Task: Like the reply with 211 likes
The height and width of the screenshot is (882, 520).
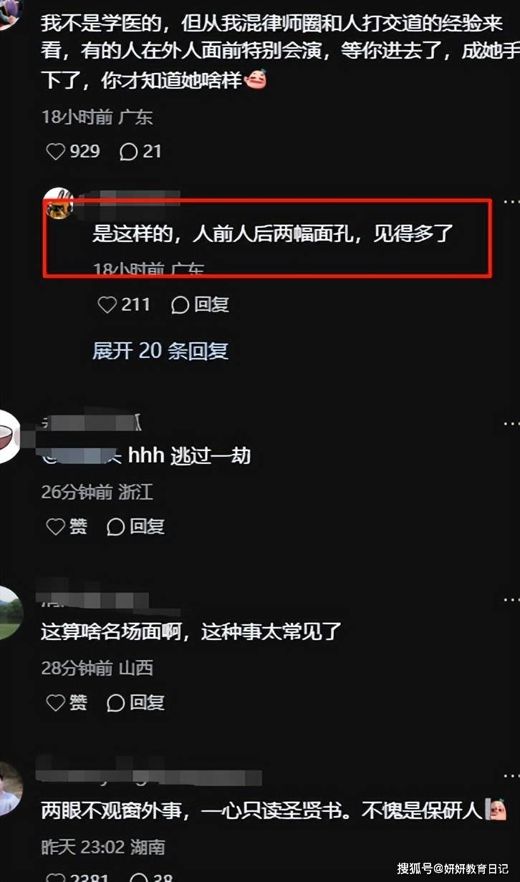Action: point(123,305)
